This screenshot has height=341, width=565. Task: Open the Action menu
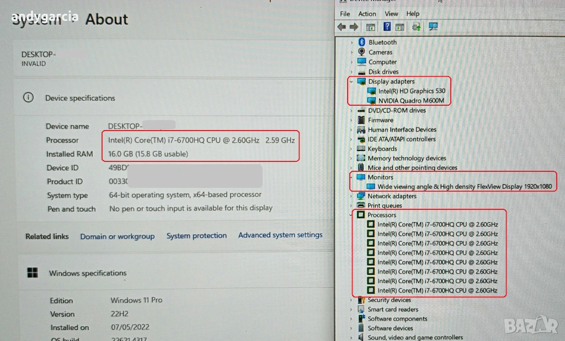(x=367, y=14)
